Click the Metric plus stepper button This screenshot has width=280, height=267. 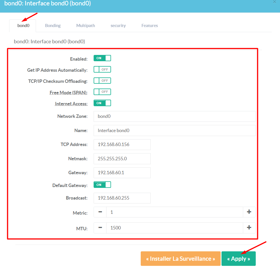click(x=249, y=212)
